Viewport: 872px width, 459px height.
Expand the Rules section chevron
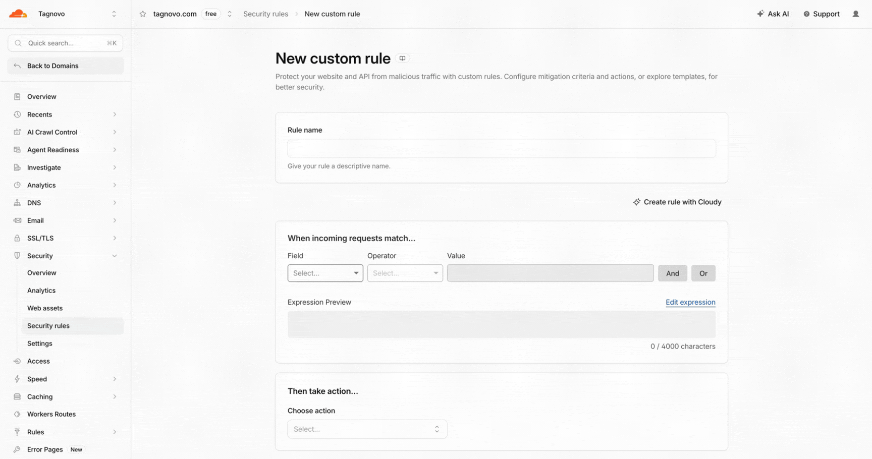[x=115, y=432]
